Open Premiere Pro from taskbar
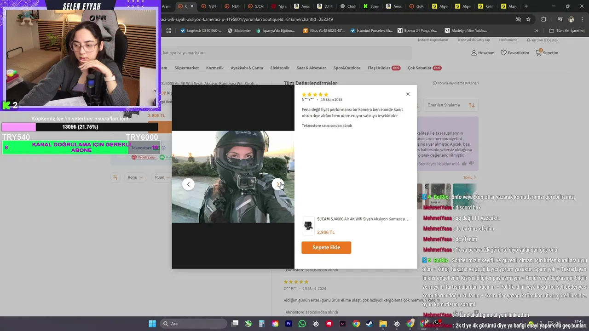589x331 pixels. pos(289,324)
